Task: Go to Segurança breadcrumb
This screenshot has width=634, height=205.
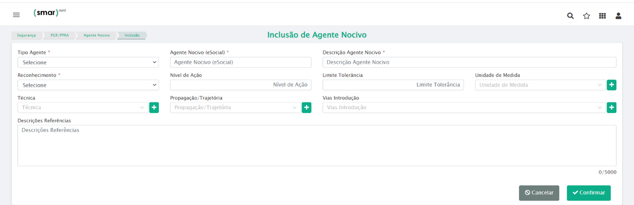Action: [x=26, y=35]
